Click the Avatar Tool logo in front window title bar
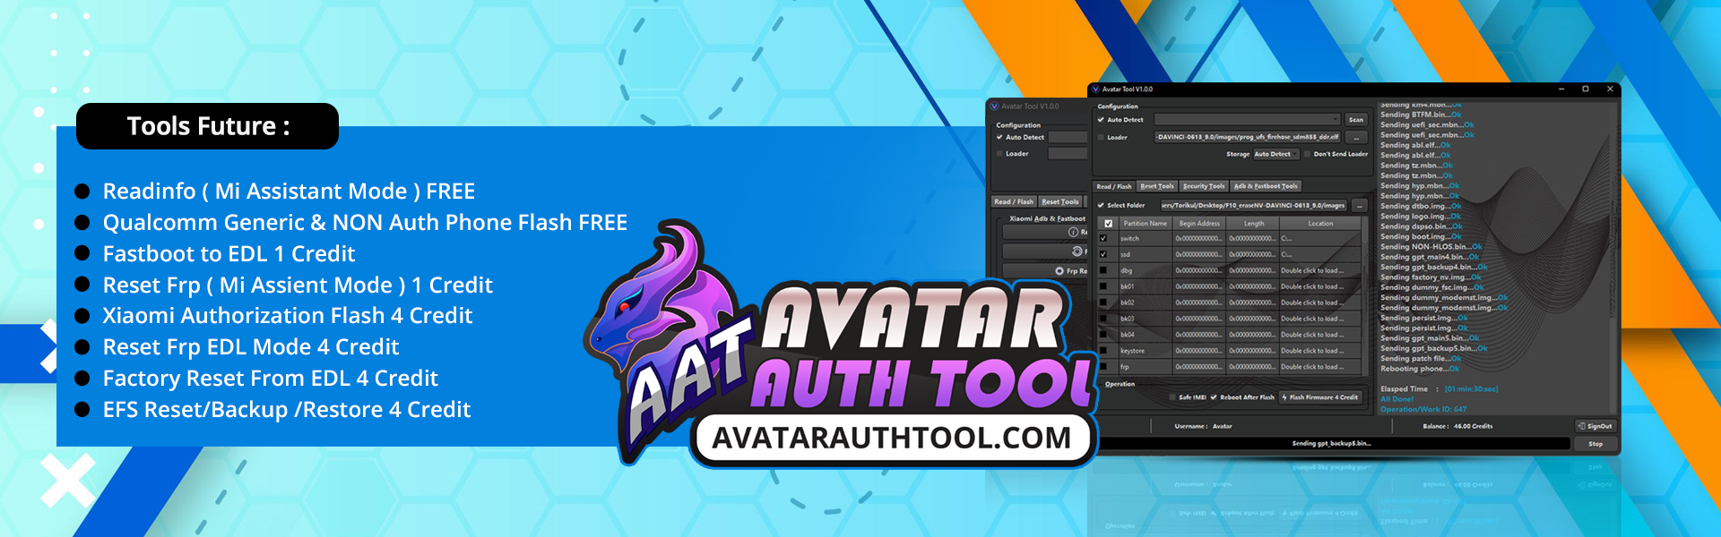The image size is (1721, 537). click(x=1095, y=89)
